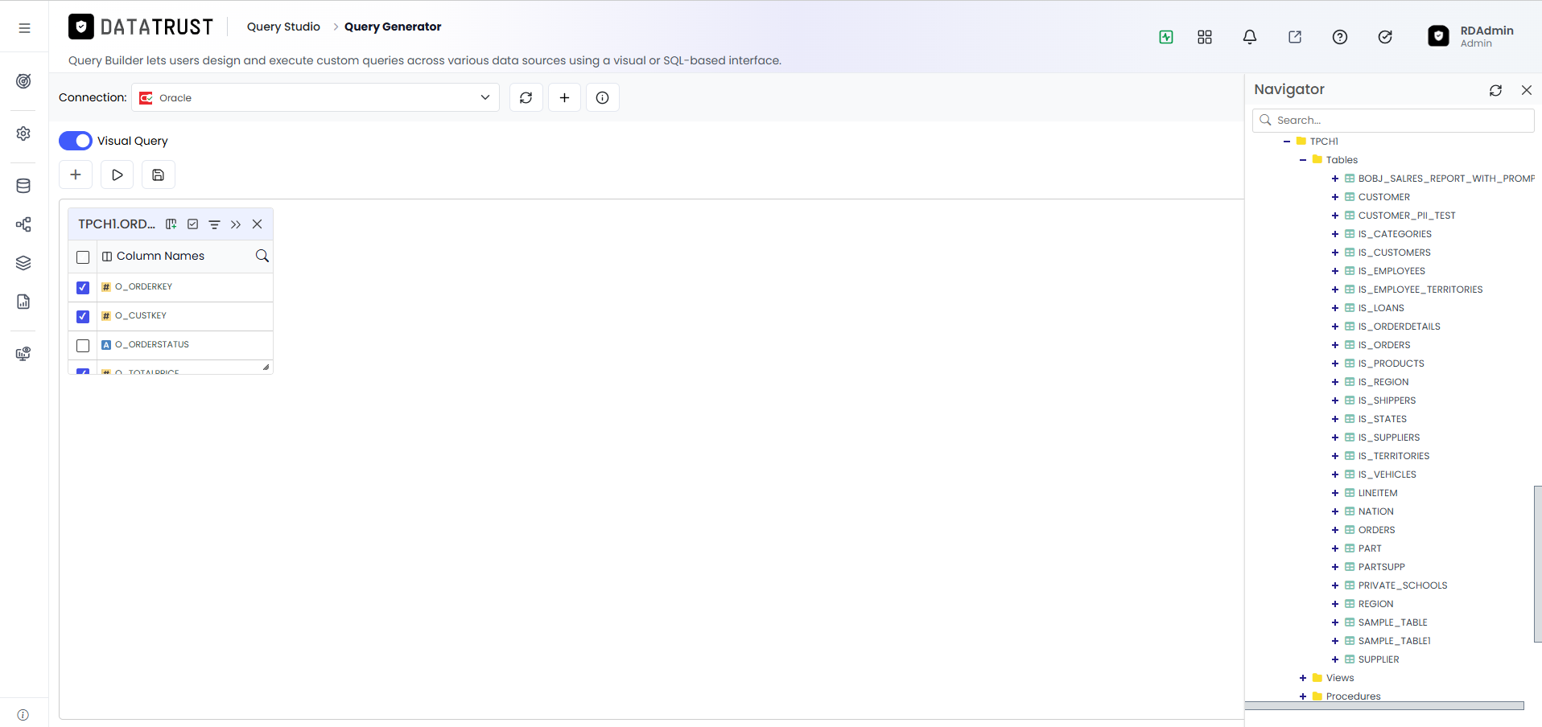Expand the IS_ORDERS table node
The width and height of the screenshot is (1542, 727).
click(x=1335, y=345)
